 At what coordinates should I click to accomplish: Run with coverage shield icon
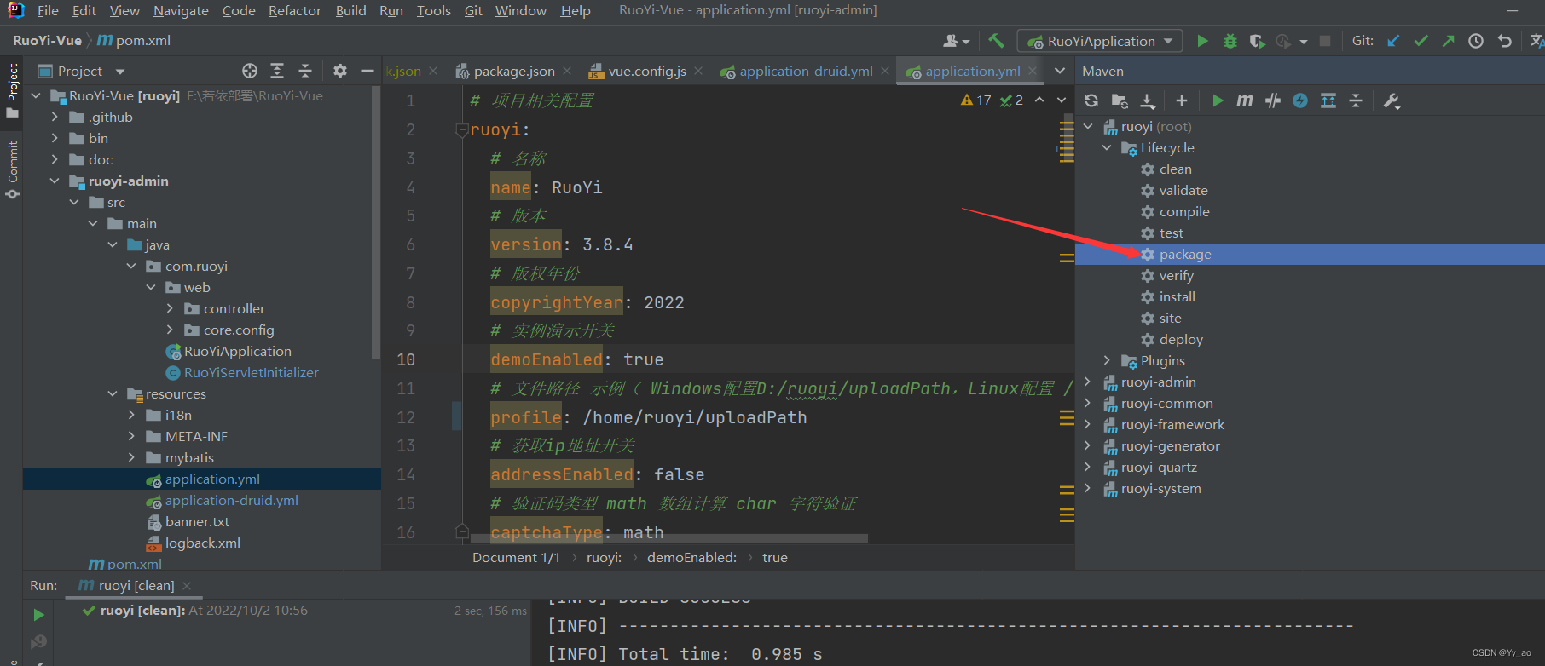coord(1257,41)
